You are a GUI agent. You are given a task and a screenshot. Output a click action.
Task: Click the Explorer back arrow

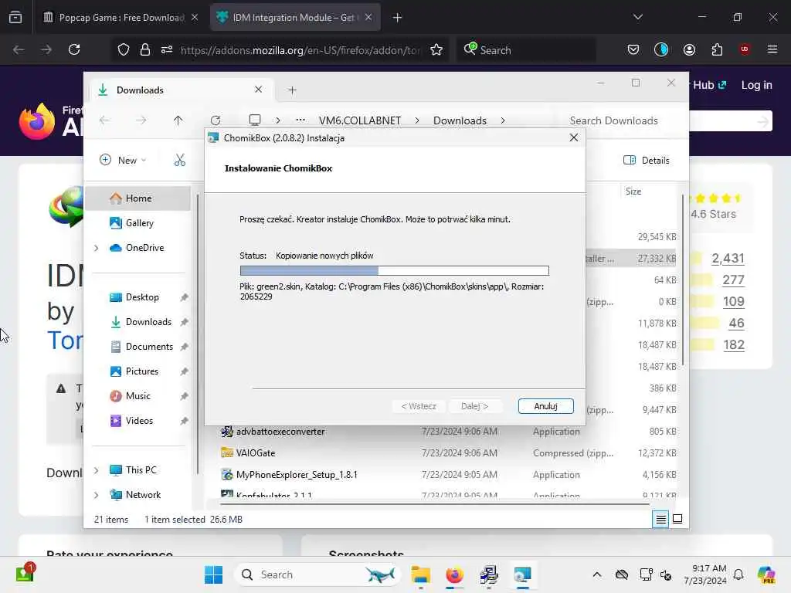tap(104, 120)
